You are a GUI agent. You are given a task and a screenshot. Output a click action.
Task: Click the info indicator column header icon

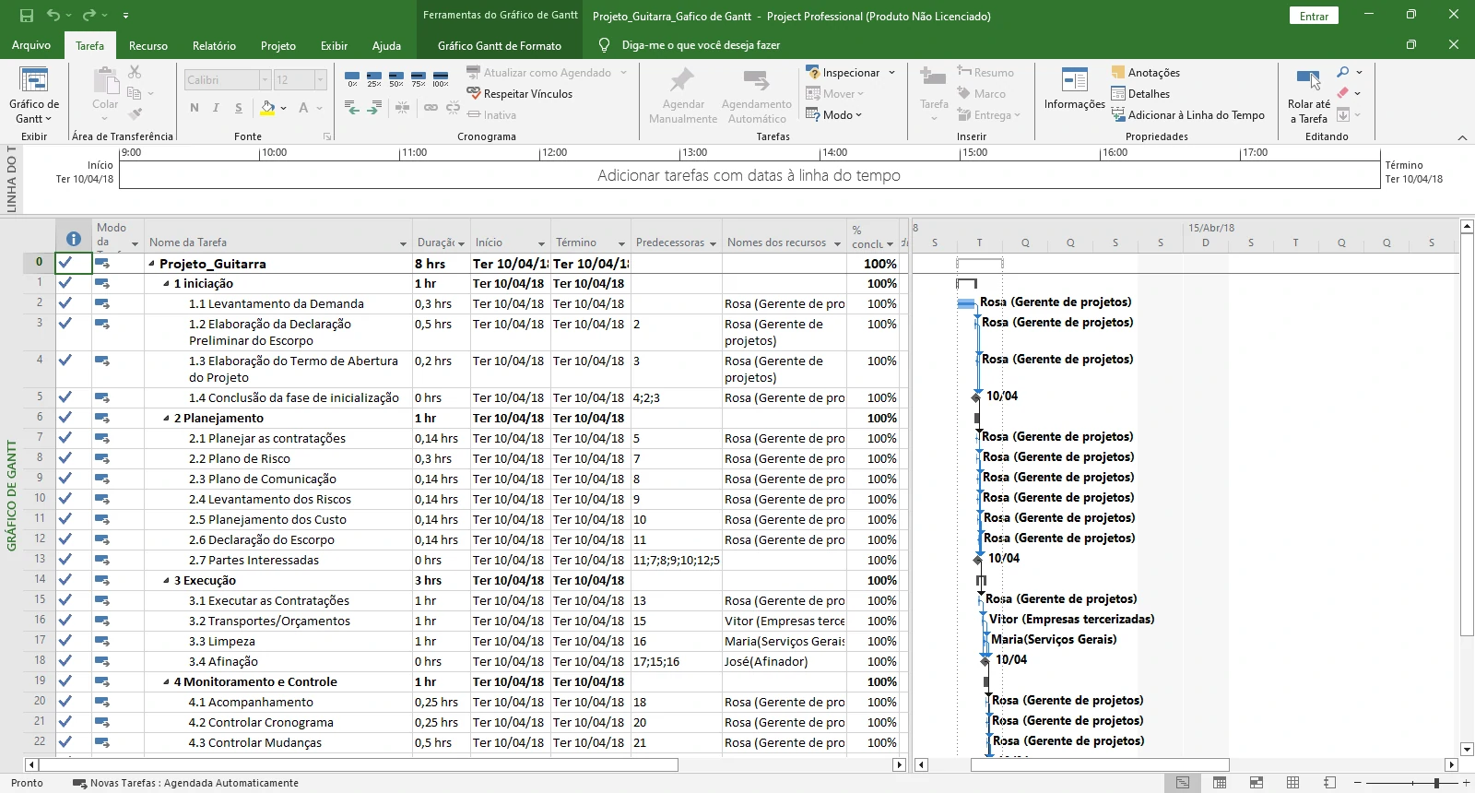click(x=74, y=239)
